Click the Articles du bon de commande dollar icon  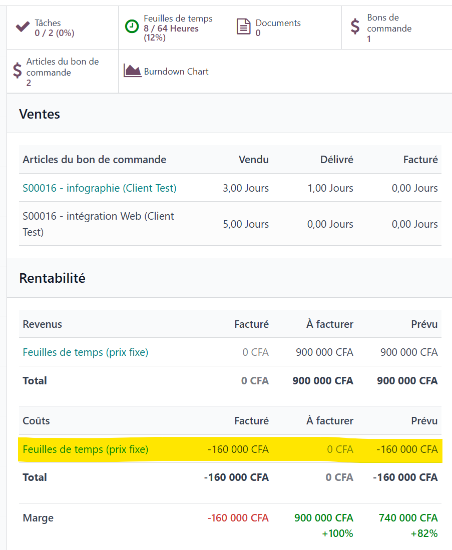(17, 70)
